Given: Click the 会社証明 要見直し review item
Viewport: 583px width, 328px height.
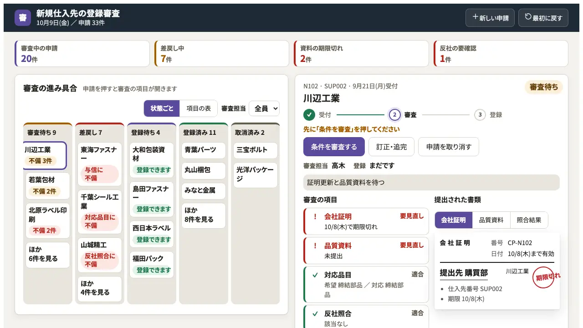Looking at the screenshot, I should (x=366, y=221).
